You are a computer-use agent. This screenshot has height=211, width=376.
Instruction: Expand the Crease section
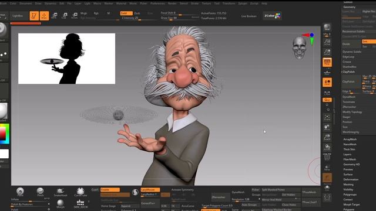347,62
